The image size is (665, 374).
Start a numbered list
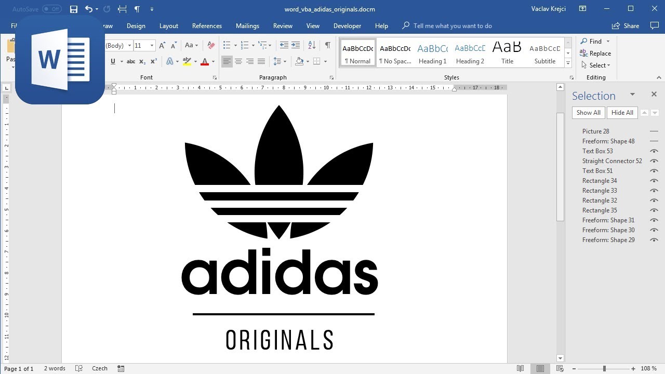245,46
